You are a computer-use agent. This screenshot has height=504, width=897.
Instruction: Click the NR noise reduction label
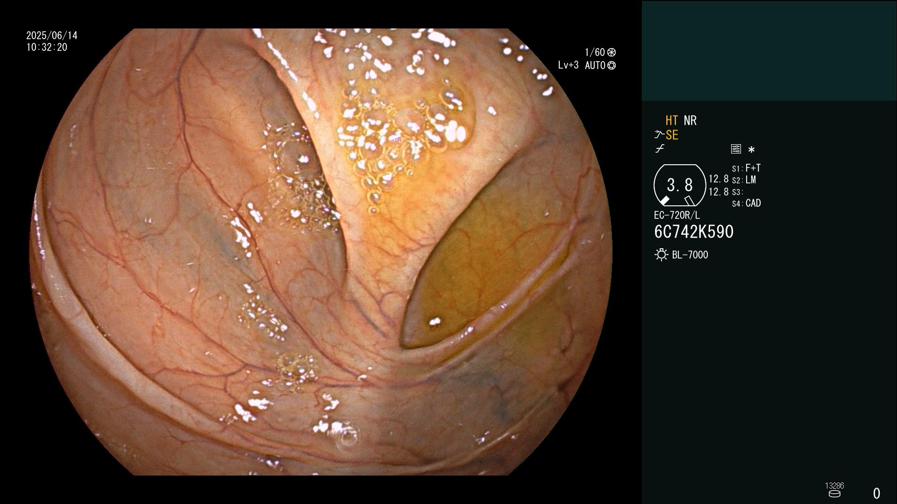tap(690, 120)
